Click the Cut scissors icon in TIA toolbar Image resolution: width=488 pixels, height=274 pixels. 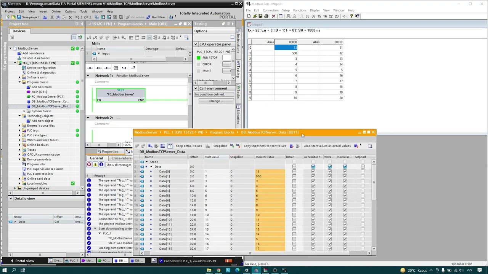point(51,17)
